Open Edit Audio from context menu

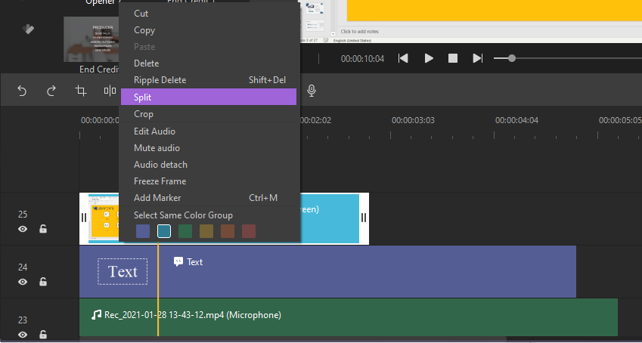209,131
